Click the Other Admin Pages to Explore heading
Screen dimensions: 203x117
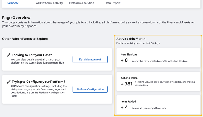point(25,39)
